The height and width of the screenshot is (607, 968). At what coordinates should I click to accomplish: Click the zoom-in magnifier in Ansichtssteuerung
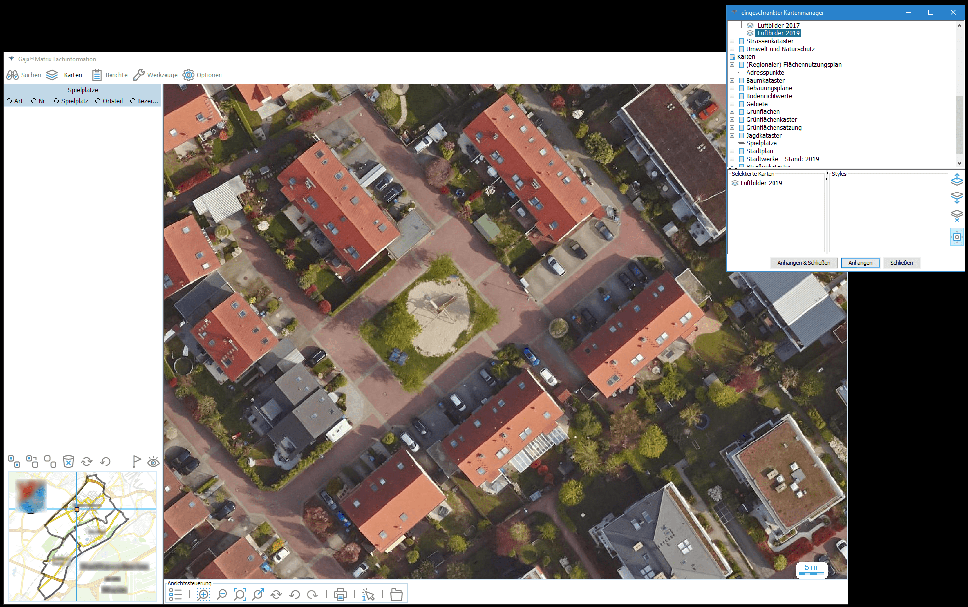[203, 595]
